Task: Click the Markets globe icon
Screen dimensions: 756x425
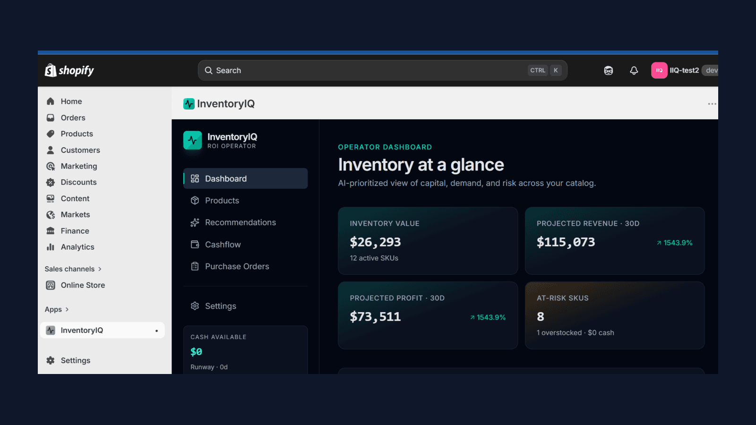Action: (51, 215)
